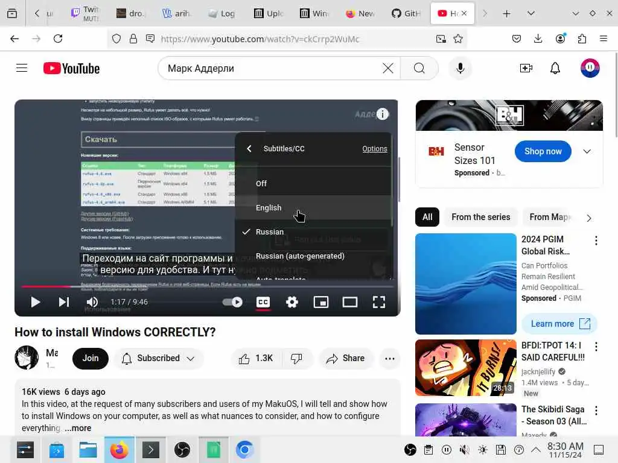Like the video (1.3K)
The image size is (618, 463).
(256, 358)
